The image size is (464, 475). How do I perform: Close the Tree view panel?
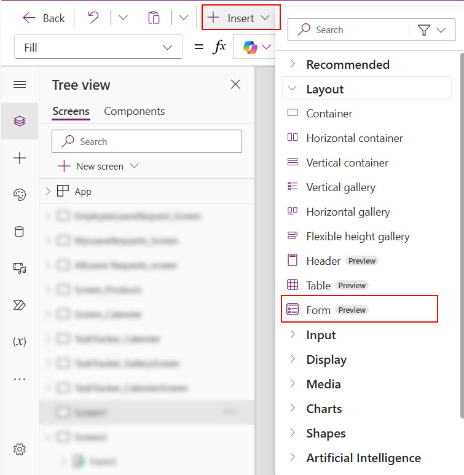pyautogui.click(x=235, y=84)
